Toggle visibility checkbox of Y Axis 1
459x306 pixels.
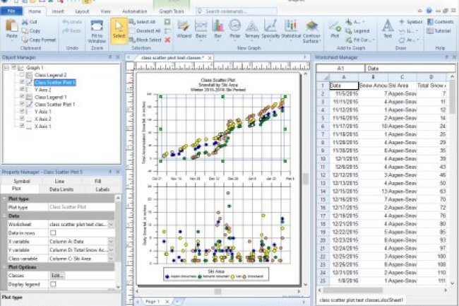[x=22, y=111]
